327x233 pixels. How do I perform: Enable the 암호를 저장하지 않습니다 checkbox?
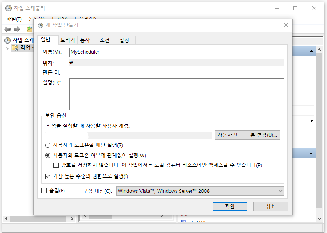coord(56,165)
